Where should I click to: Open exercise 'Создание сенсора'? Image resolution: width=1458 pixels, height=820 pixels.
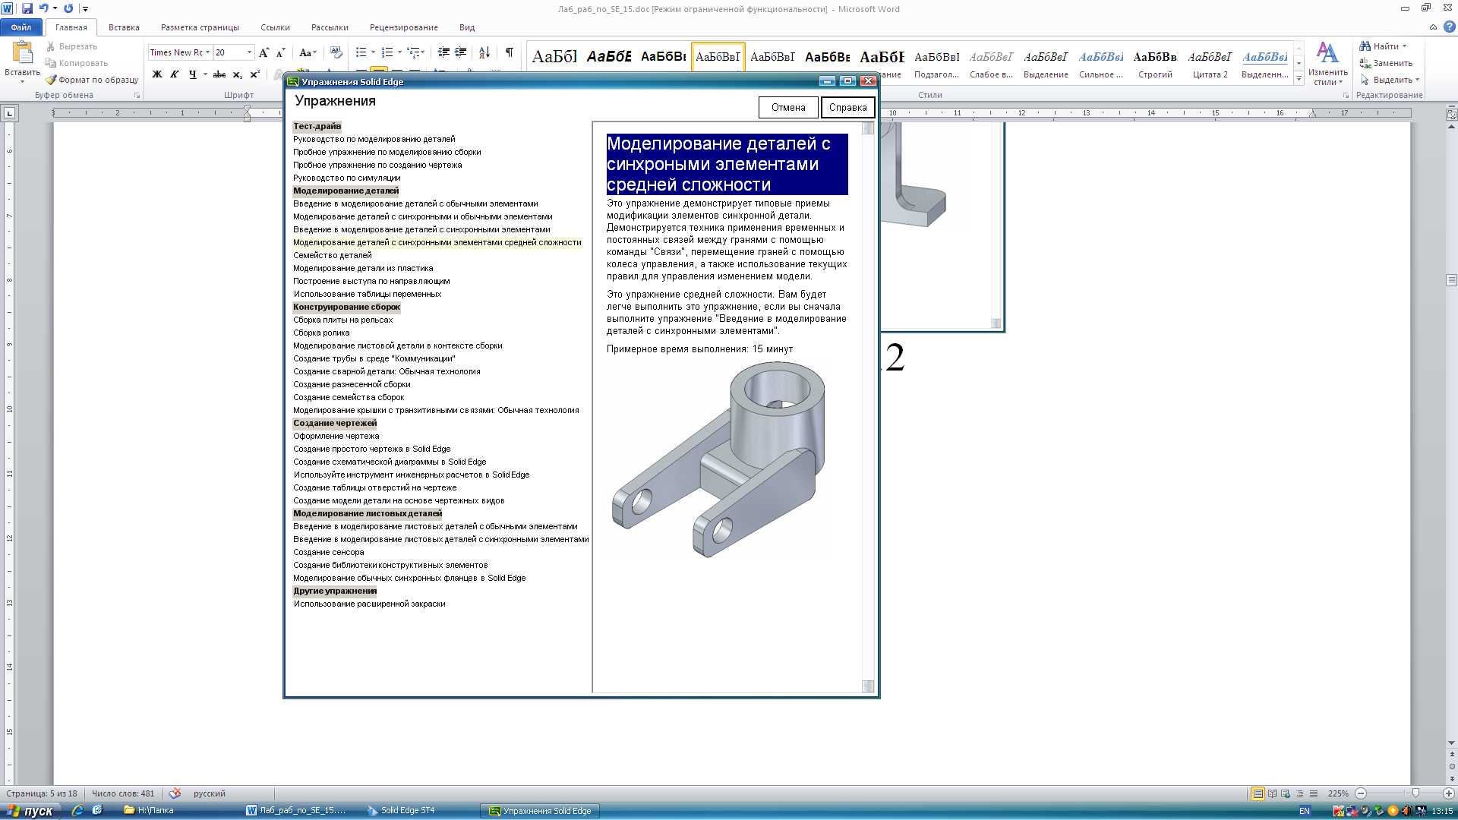pos(328,552)
